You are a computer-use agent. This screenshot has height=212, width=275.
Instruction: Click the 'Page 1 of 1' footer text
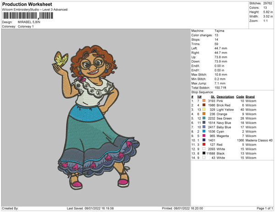265,208
